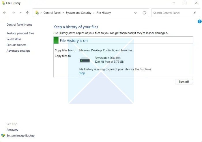Select System and Security breadcrumb
Screen dimensions: 202x142
pos(78,13)
